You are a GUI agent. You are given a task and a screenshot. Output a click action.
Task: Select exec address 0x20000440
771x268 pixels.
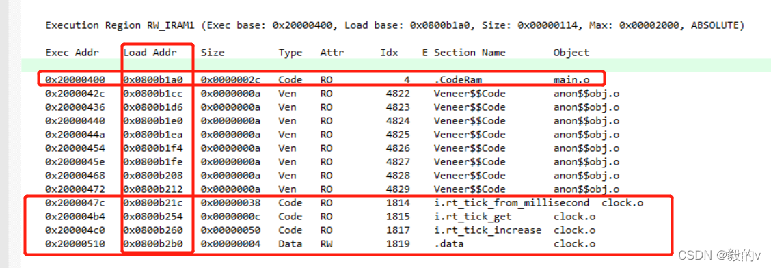coord(76,120)
